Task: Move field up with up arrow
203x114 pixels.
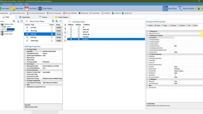Action: tap(65, 25)
